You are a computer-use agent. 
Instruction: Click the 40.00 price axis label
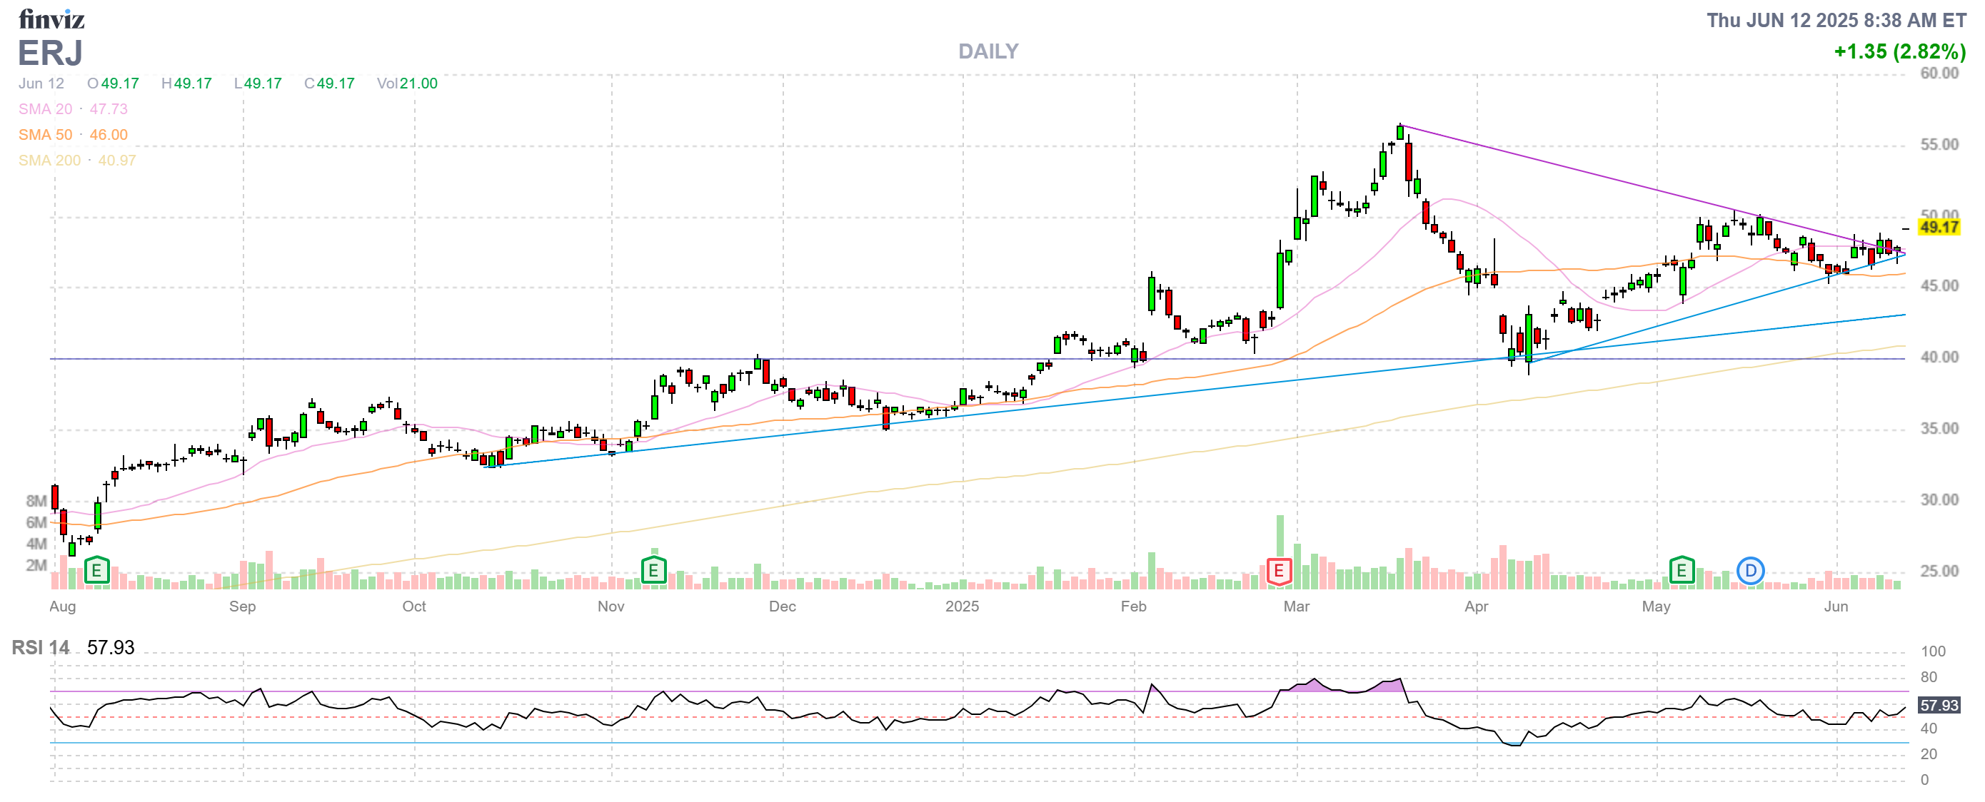1939,357
